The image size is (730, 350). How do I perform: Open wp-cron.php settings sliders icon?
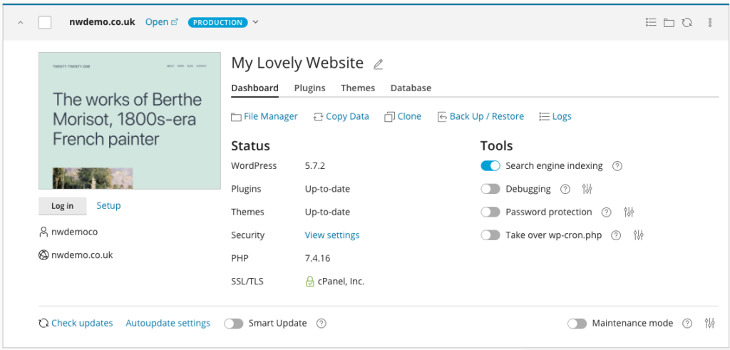(638, 235)
